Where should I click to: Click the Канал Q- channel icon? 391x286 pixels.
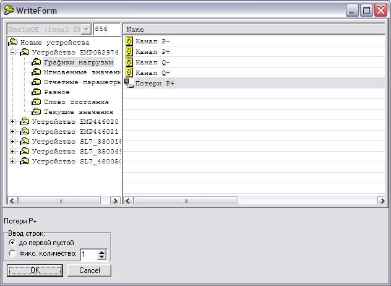(x=129, y=63)
